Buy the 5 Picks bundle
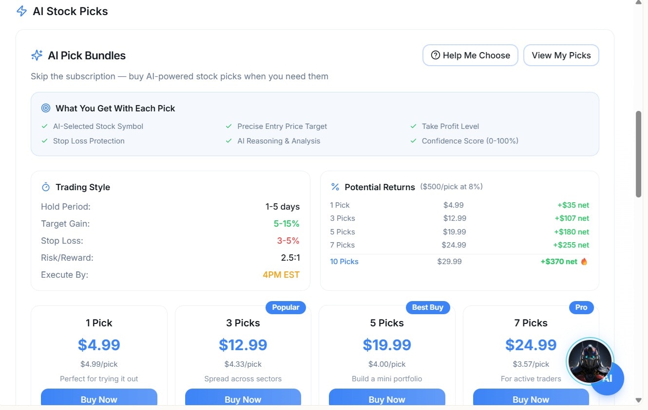 (x=387, y=398)
